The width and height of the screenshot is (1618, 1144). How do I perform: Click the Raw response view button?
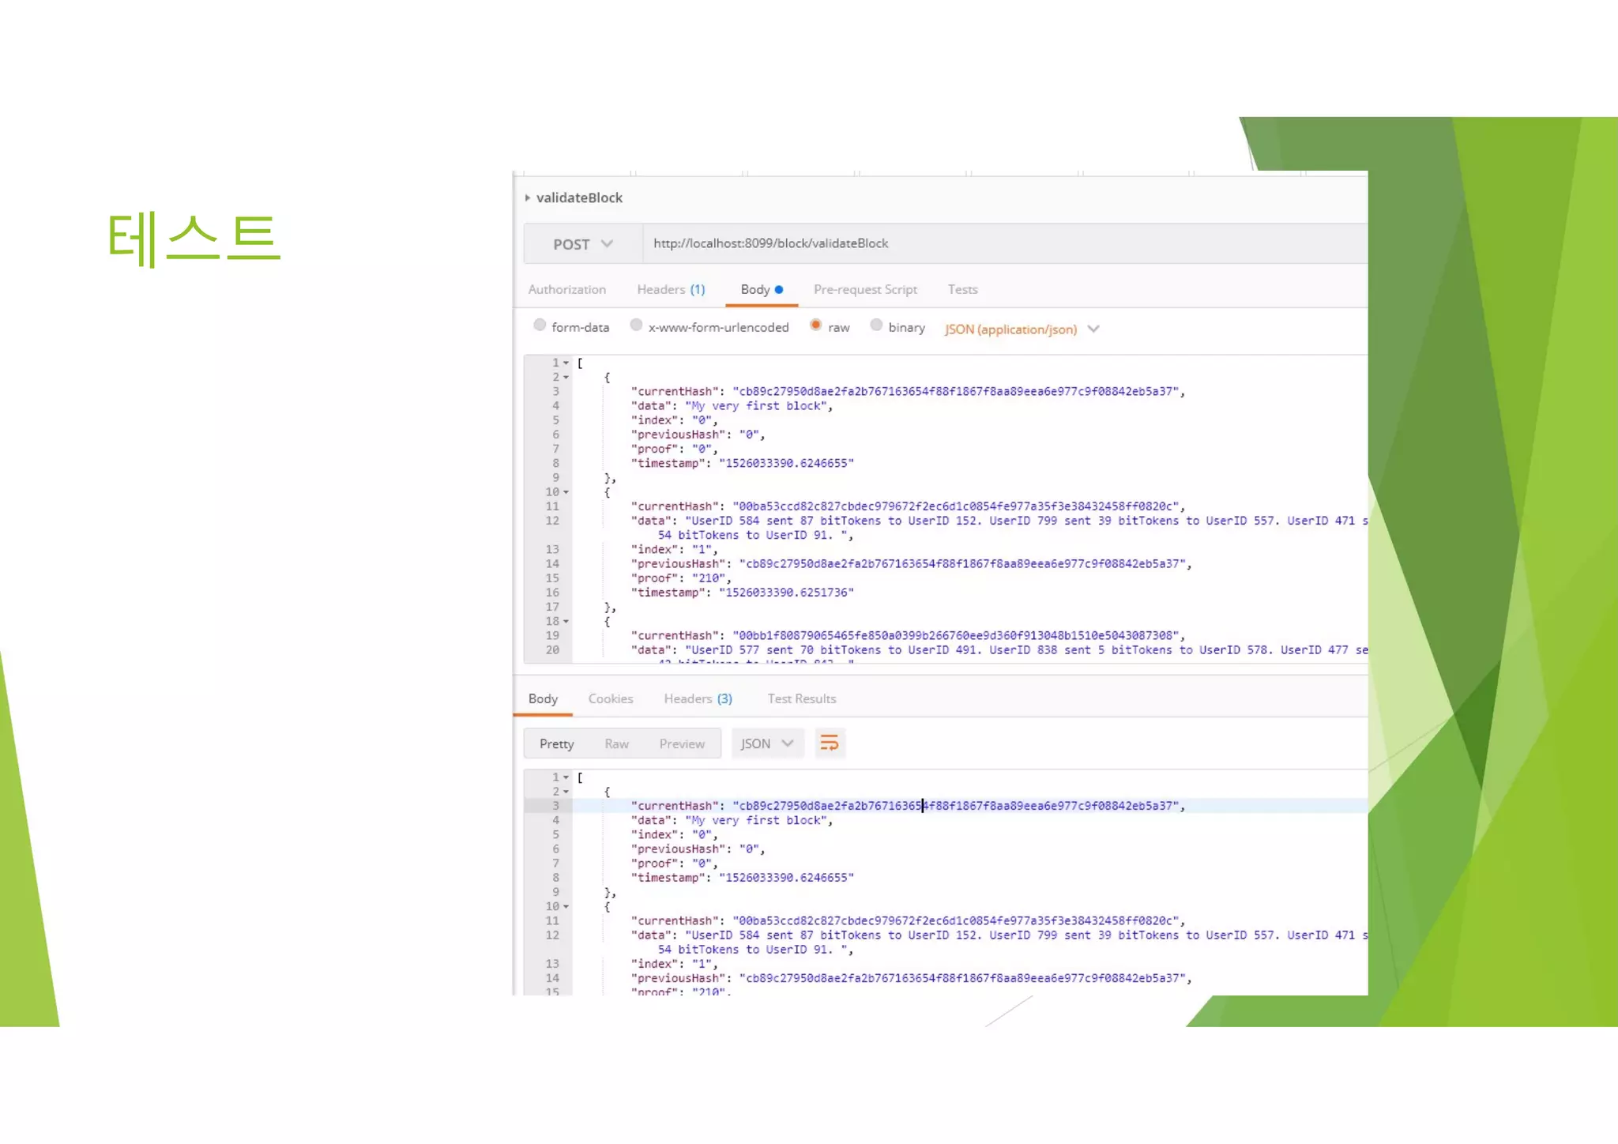coord(616,744)
